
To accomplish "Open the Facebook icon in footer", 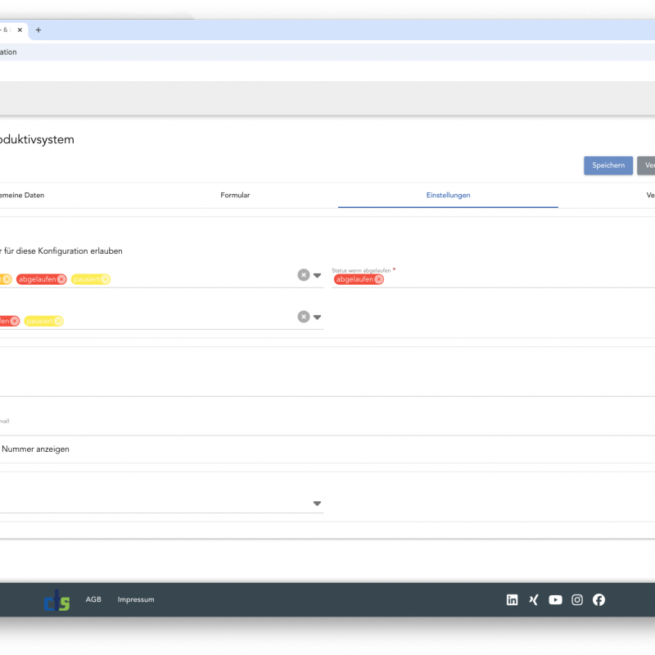I will point(599,600).
